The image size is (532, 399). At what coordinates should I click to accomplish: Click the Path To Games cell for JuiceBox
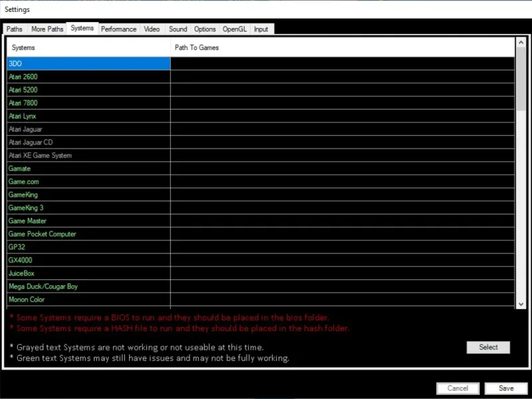pos(342,273)
